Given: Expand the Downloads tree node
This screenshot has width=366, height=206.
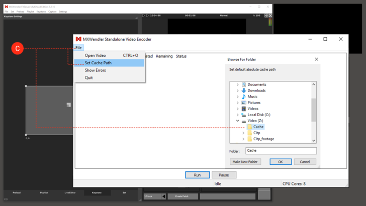Looking at the screenshot, I should [238, 90].
